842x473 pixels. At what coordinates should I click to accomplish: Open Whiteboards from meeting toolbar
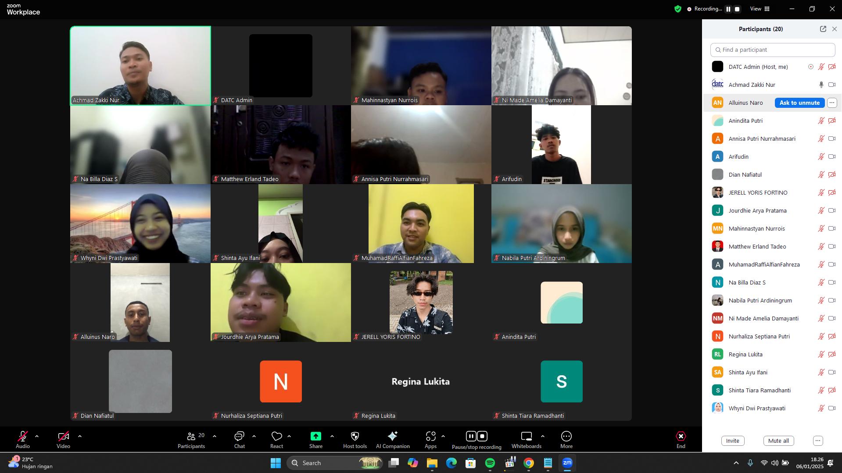point(526,436)
